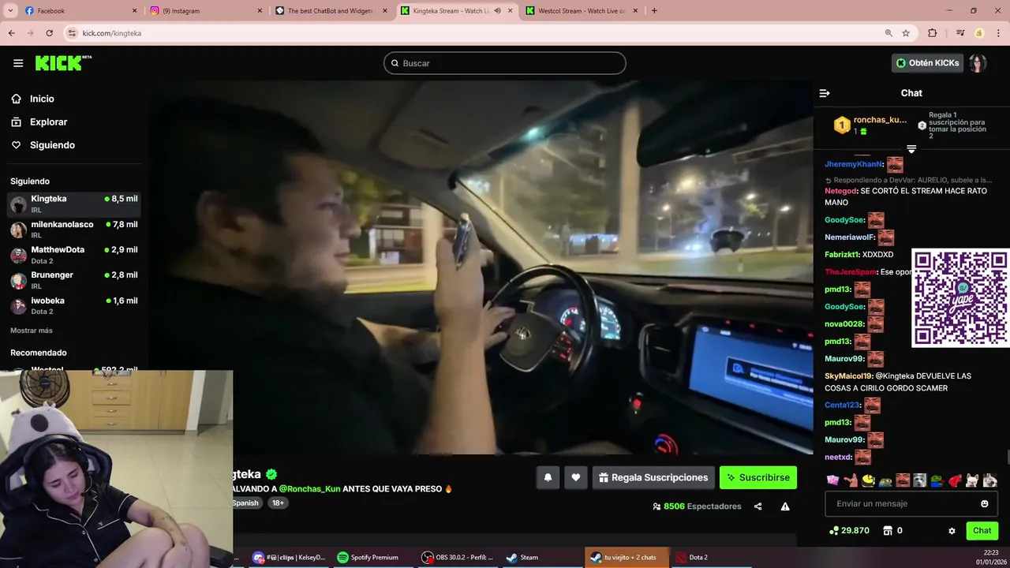Open MatthewDota channel
Screen dimensions: 1010x568
pyautogui.click(x=73, y=255)
